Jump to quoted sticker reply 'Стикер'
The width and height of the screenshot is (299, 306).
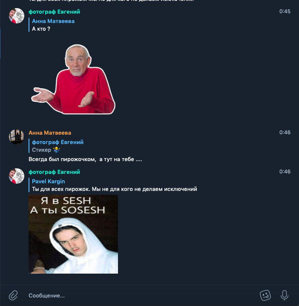56,146
